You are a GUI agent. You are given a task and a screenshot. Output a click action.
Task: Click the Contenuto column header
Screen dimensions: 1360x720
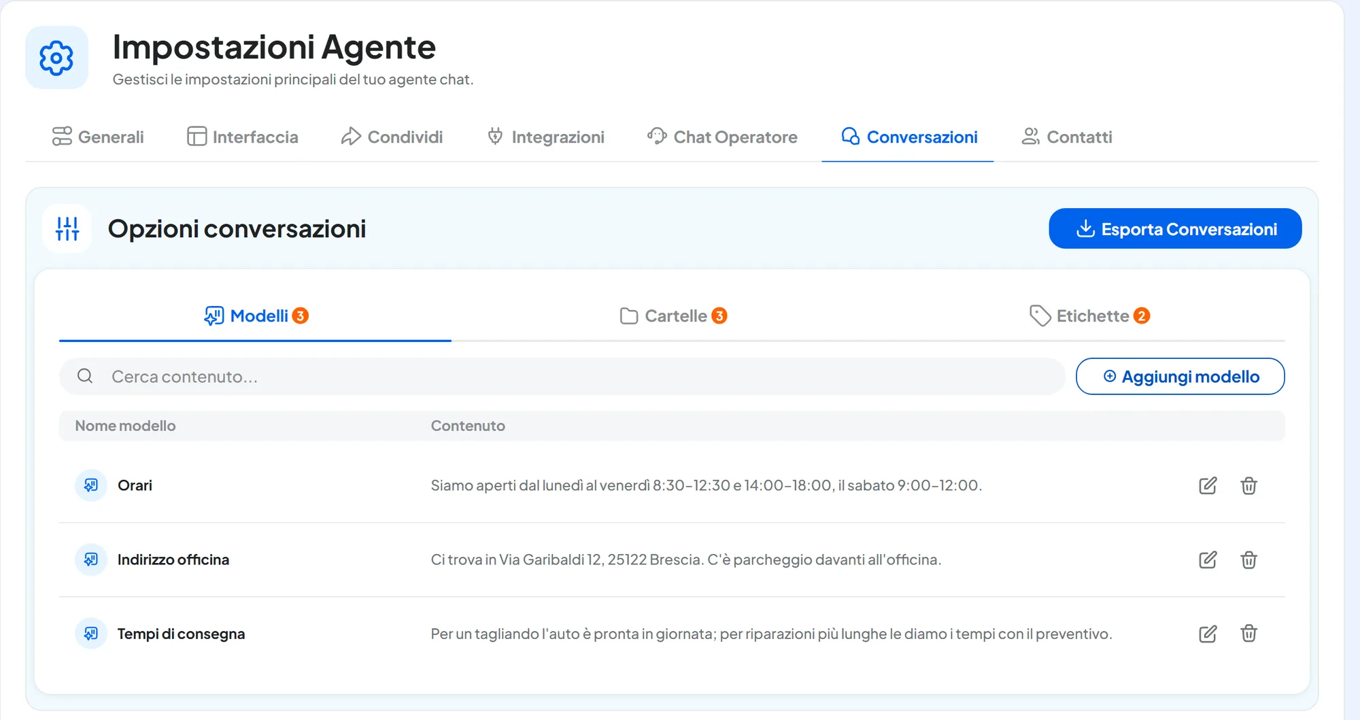(x=468, y=426)
